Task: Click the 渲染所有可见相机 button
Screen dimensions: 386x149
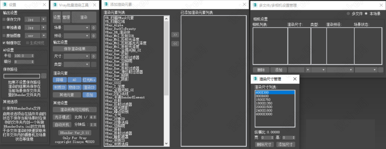Action: [74, 109]
